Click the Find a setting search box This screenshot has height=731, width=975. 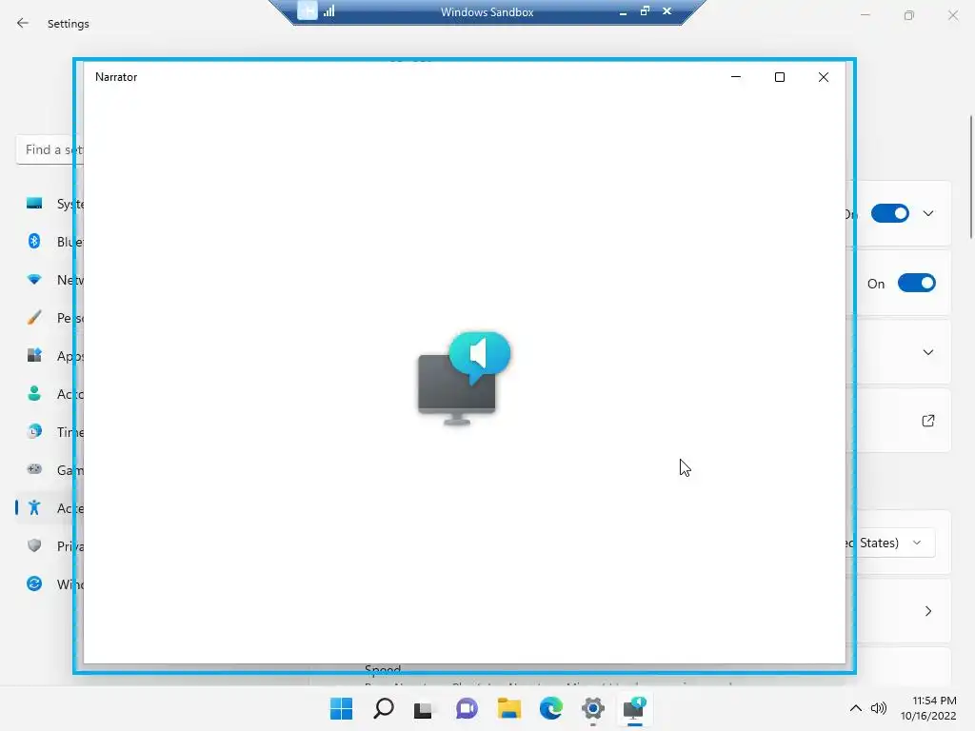coord(50,149)
